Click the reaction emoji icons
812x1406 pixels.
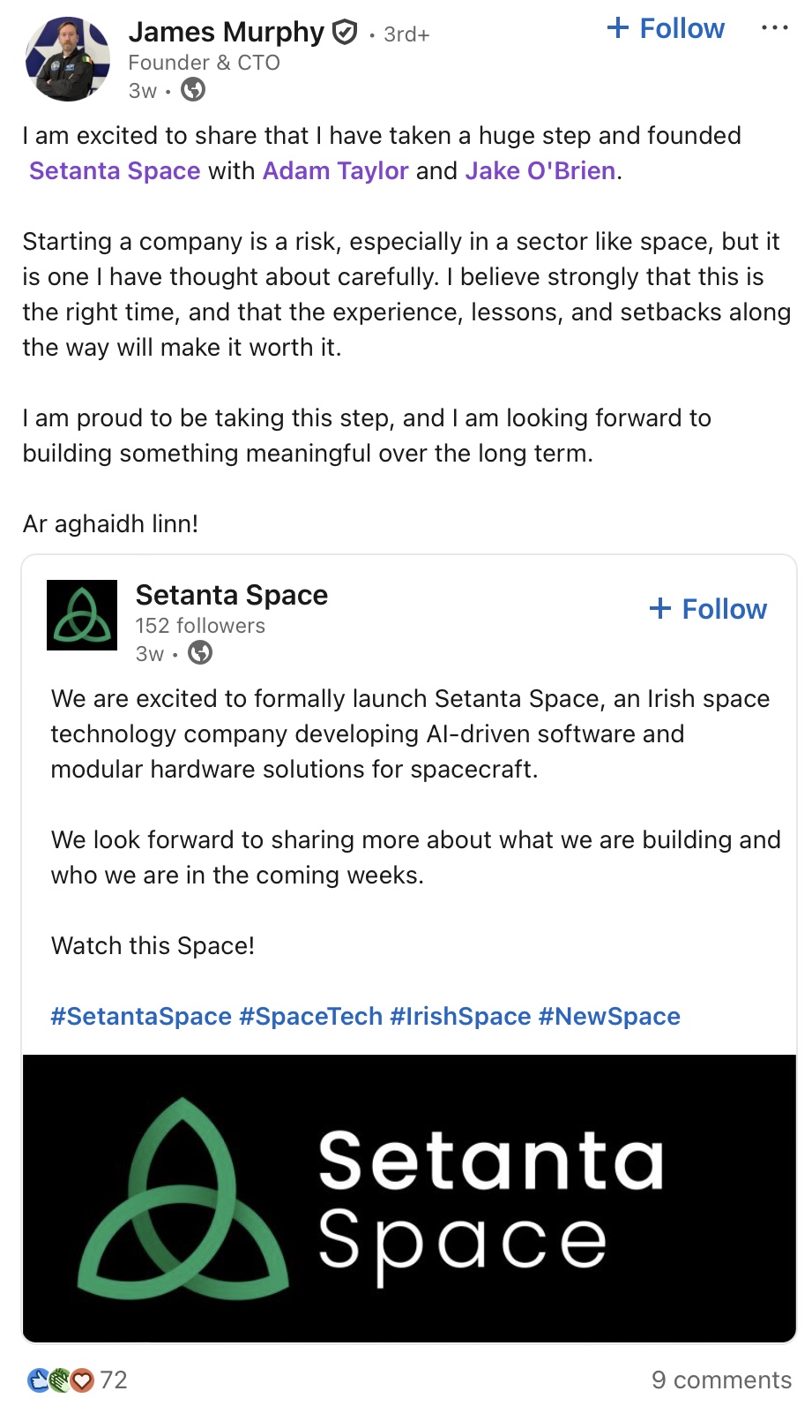pos(61,1380)
